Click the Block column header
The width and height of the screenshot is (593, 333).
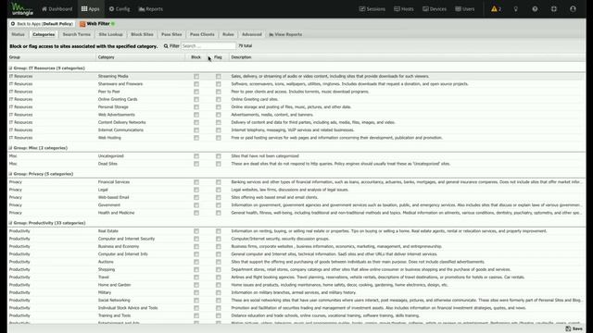tap(196, 57)
